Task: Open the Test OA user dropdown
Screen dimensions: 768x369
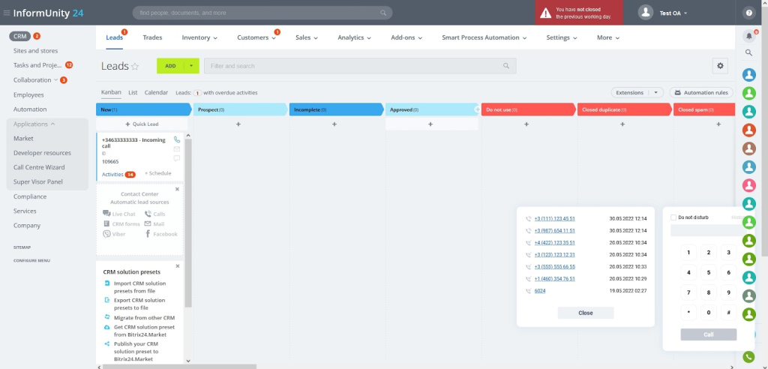Action: 673,13
